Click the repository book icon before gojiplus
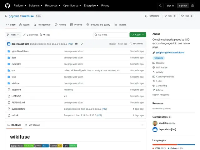The width and height of the screenshot is (200, 150). click(6, 16)
